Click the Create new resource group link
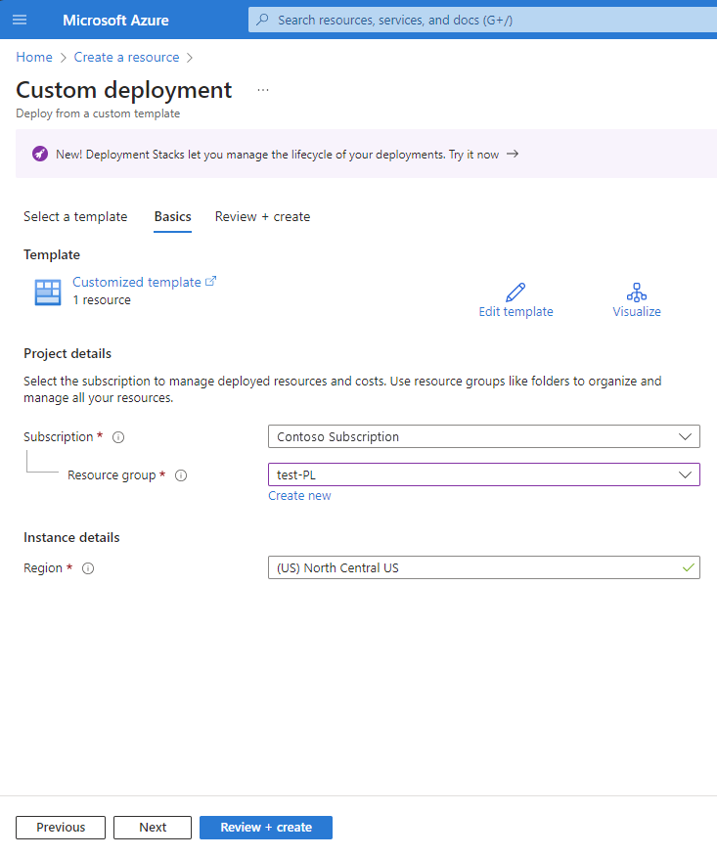 pos(299,495)
